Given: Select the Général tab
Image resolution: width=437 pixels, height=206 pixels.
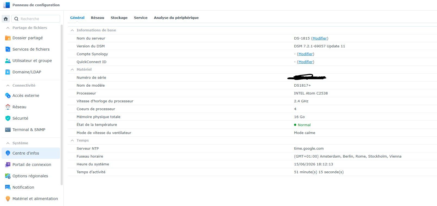Looking at the screenshot, I should 77,18.
